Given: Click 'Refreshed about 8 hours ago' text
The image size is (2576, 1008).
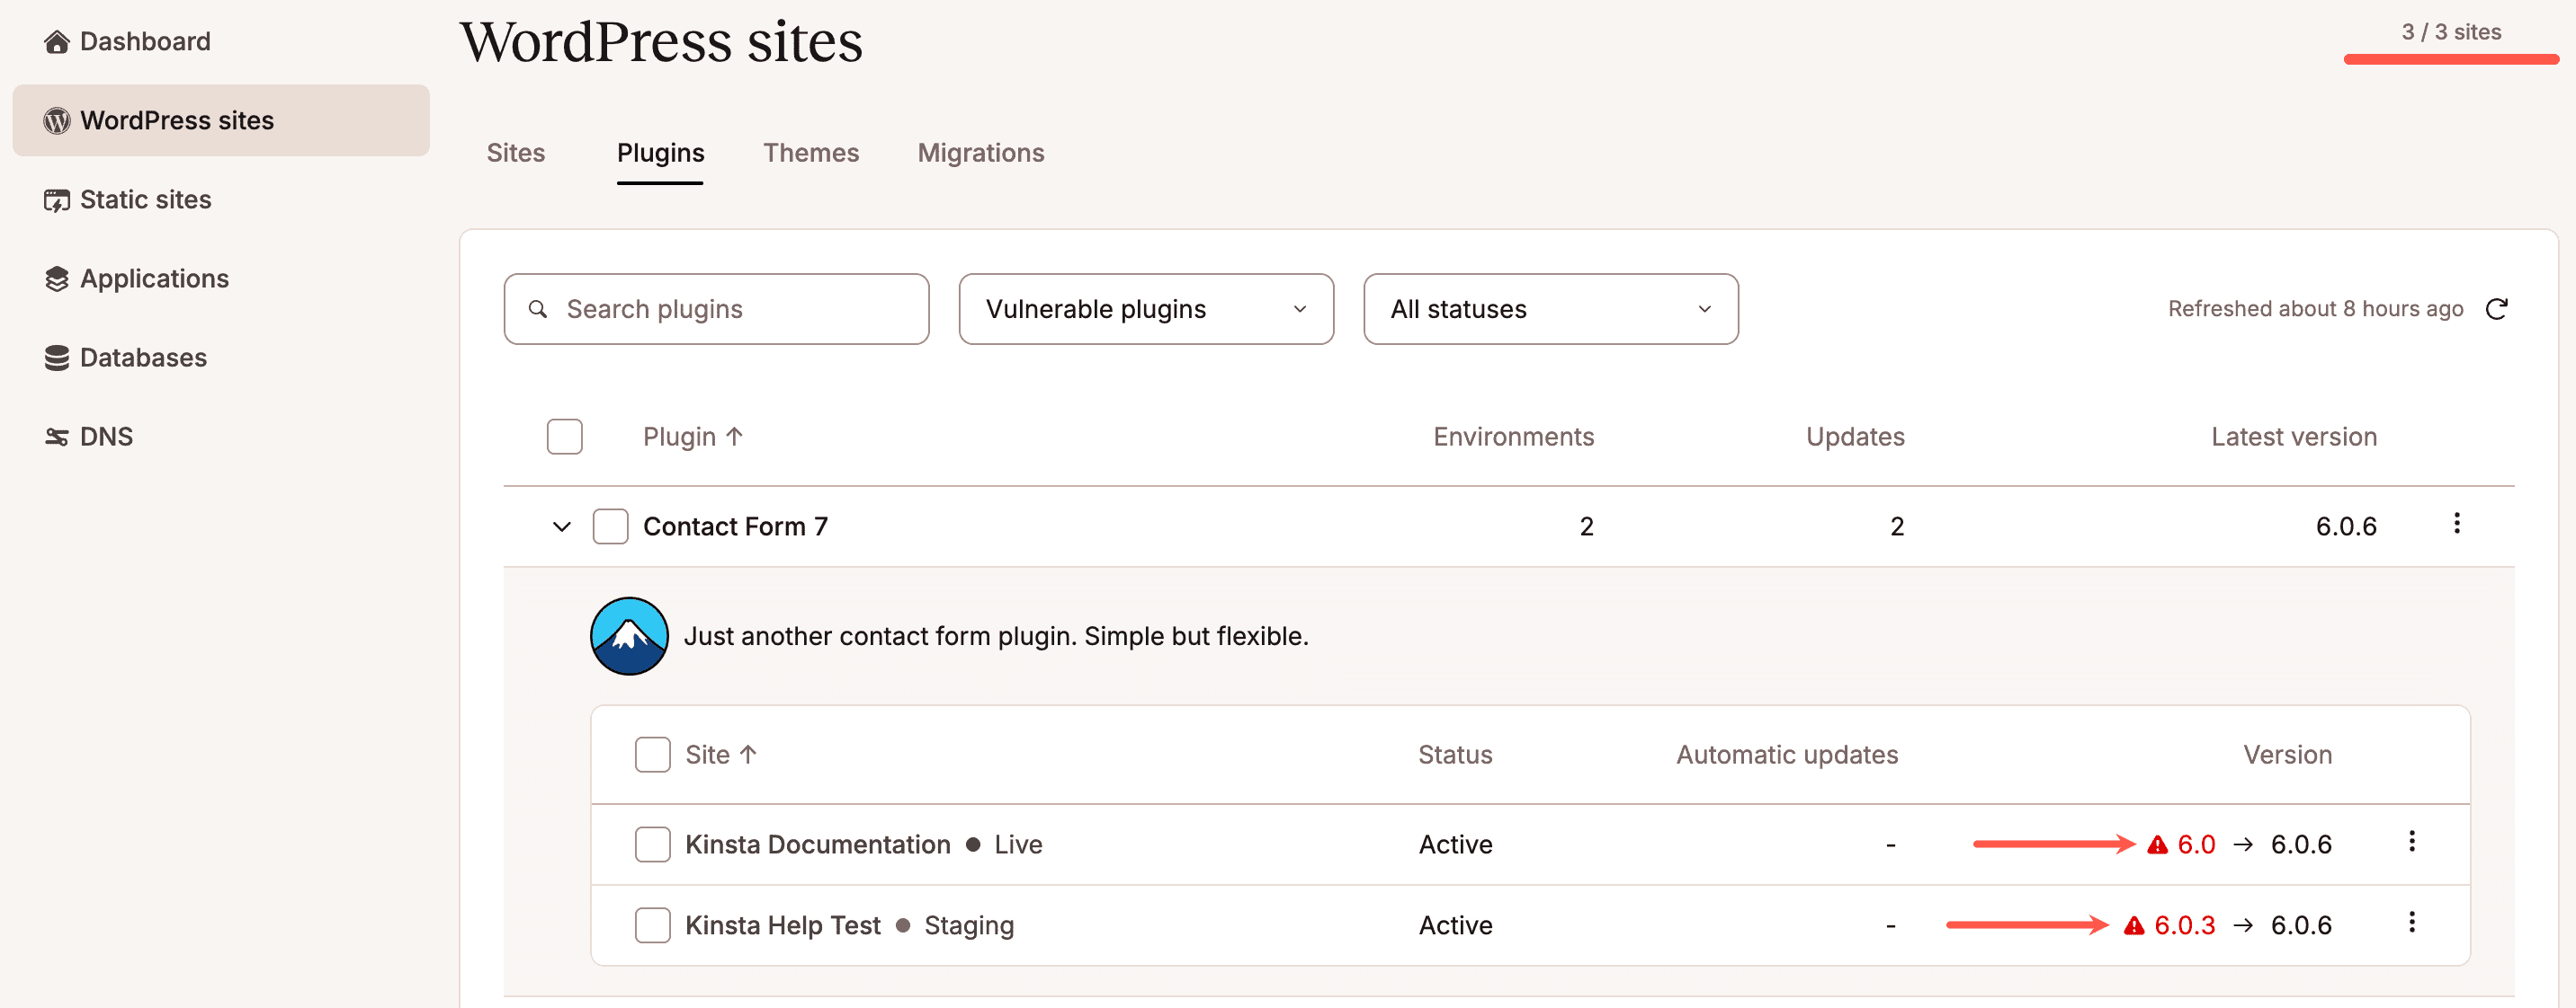Looking at the screenshot, I should click(2315, 309).
